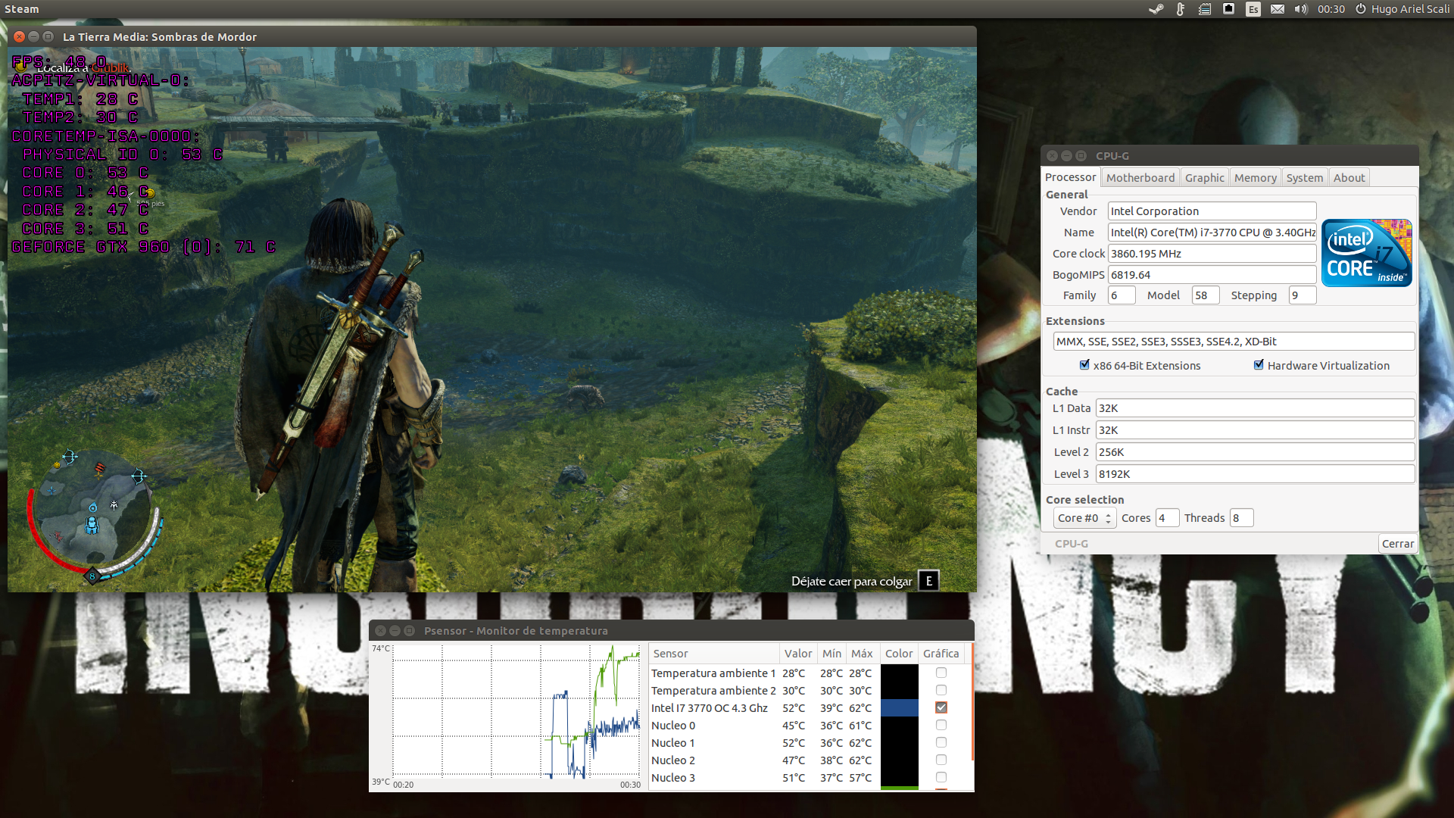
Task: Sort Psensor list by Valor column
Action: click(798, 654)
